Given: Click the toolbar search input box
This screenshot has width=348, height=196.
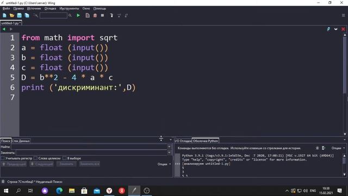Looking at the screenshot, I should point(53,15).
